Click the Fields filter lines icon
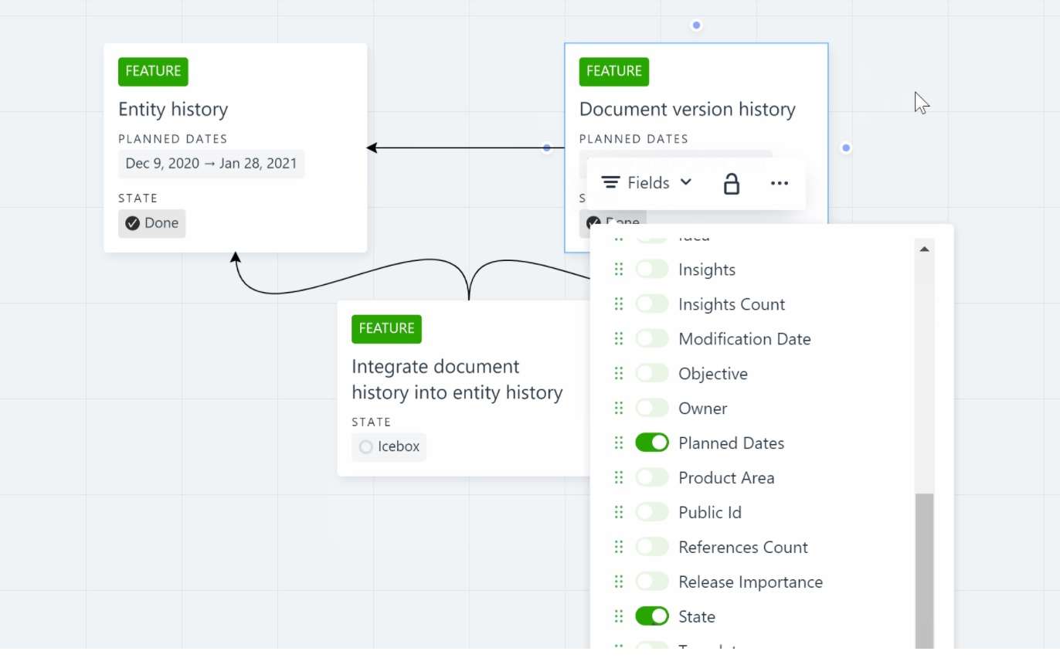 click(x=610, y=183)
